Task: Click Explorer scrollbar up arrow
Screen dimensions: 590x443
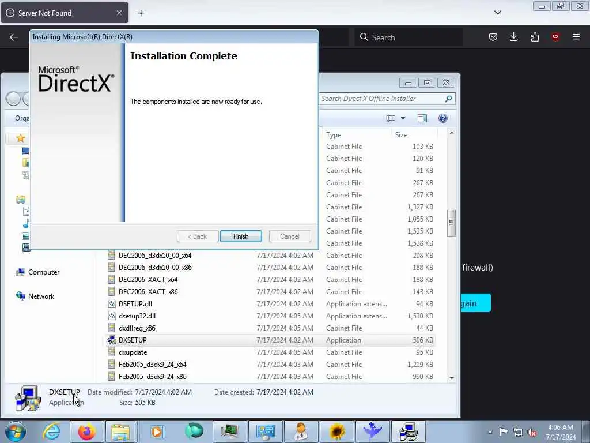Action: coord(452,133)
